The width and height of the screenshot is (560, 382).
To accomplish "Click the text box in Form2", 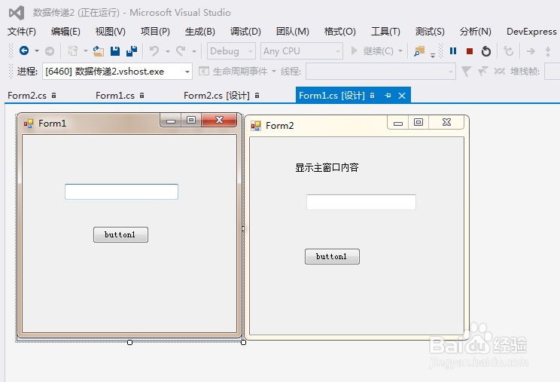I will coord(361,202).
